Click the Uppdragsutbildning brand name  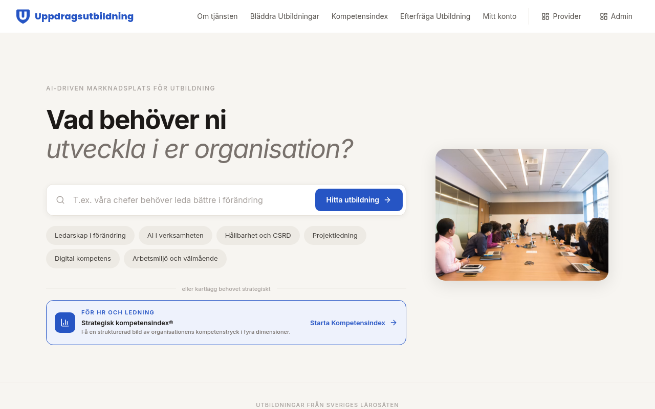coord(84,16)
